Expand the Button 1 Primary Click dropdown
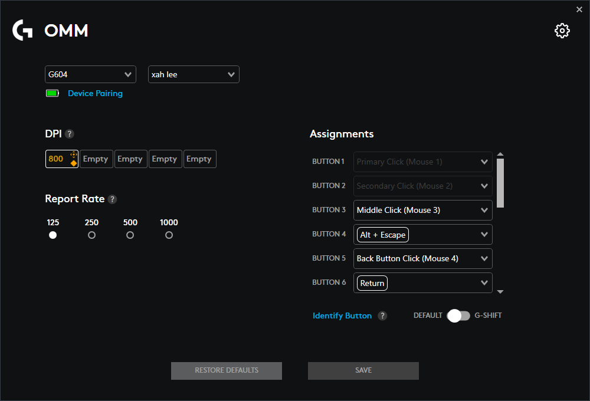 click(x=423, y=162)
